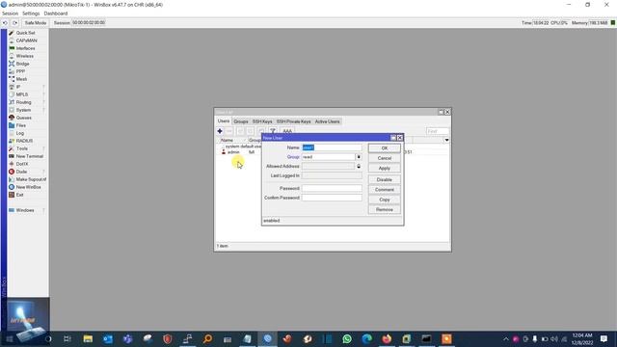Open RADIUS from the sidebar

[x=24, y=141]
